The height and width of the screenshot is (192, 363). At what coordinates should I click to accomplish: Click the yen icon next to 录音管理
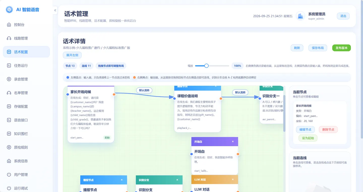click(9, 79)
